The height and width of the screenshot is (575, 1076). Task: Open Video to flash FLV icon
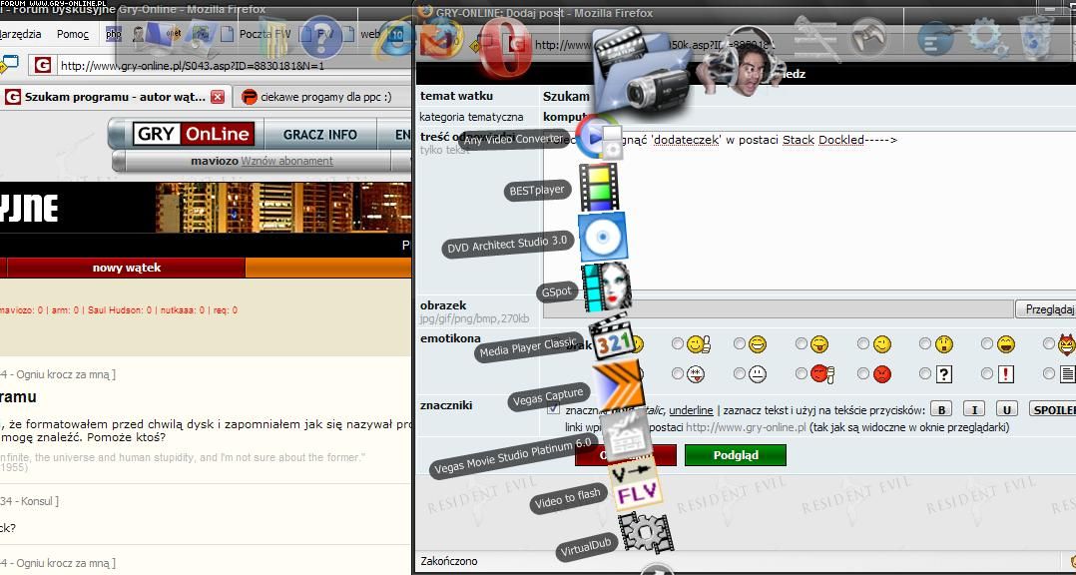click(x=635, y=486)
